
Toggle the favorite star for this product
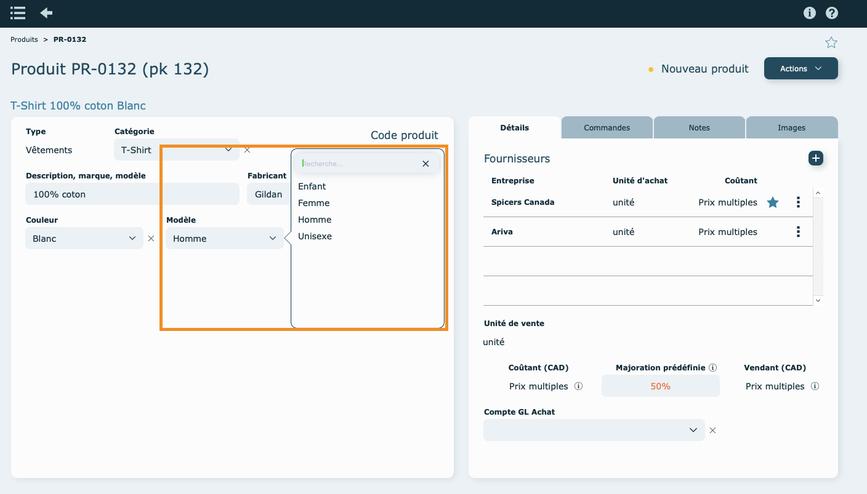point(831,42)
